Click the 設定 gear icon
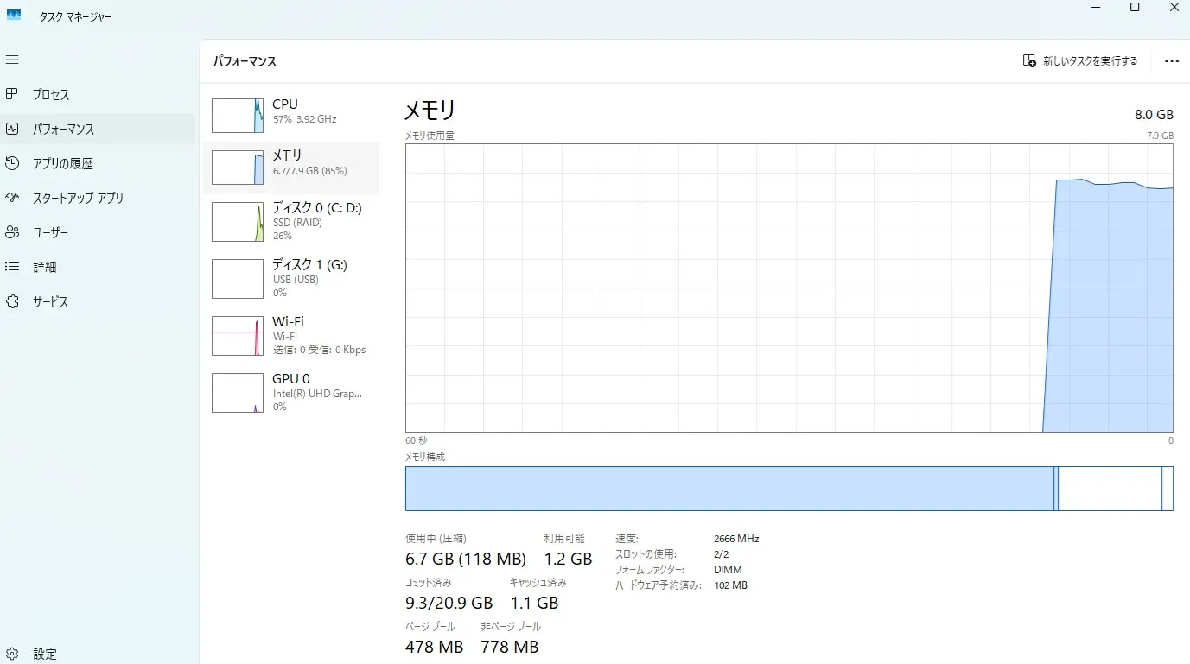 [12, 654]
